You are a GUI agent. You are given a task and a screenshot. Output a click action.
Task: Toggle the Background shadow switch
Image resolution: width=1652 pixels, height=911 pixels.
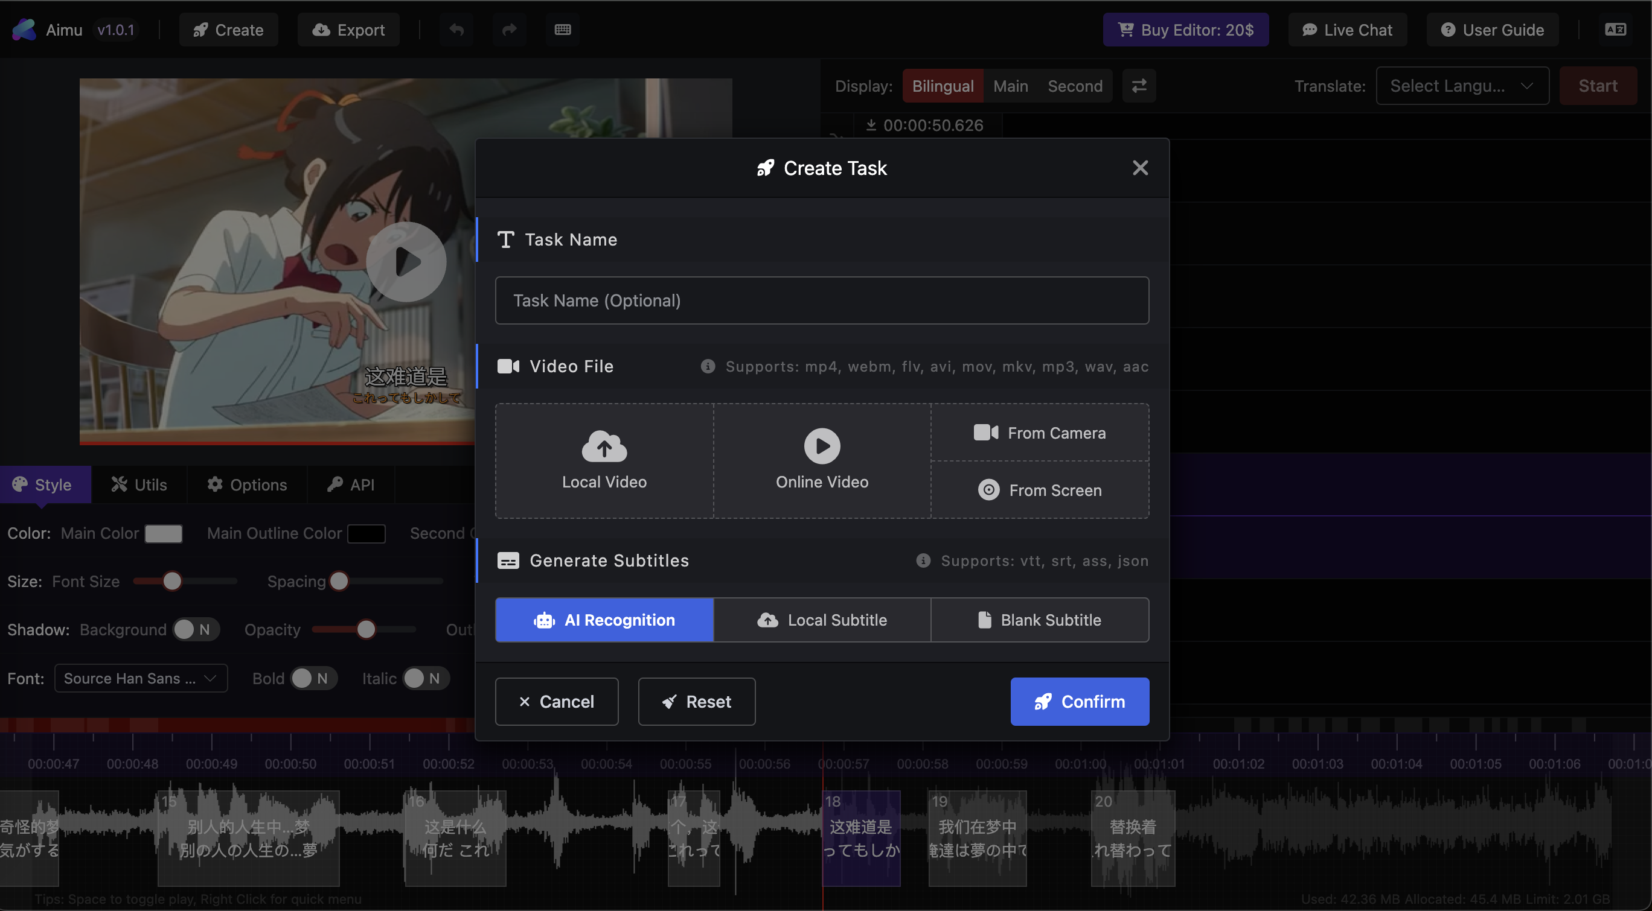coord(196,630)
